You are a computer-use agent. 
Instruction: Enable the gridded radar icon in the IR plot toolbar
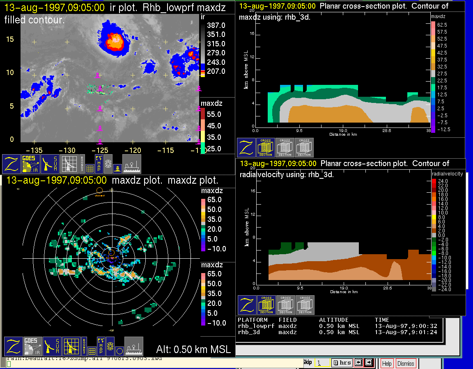[x=69, y=164]
